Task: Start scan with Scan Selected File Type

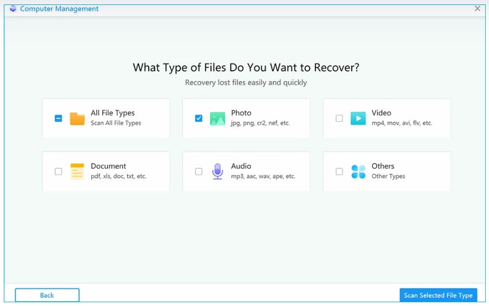Action: point(438,295)
